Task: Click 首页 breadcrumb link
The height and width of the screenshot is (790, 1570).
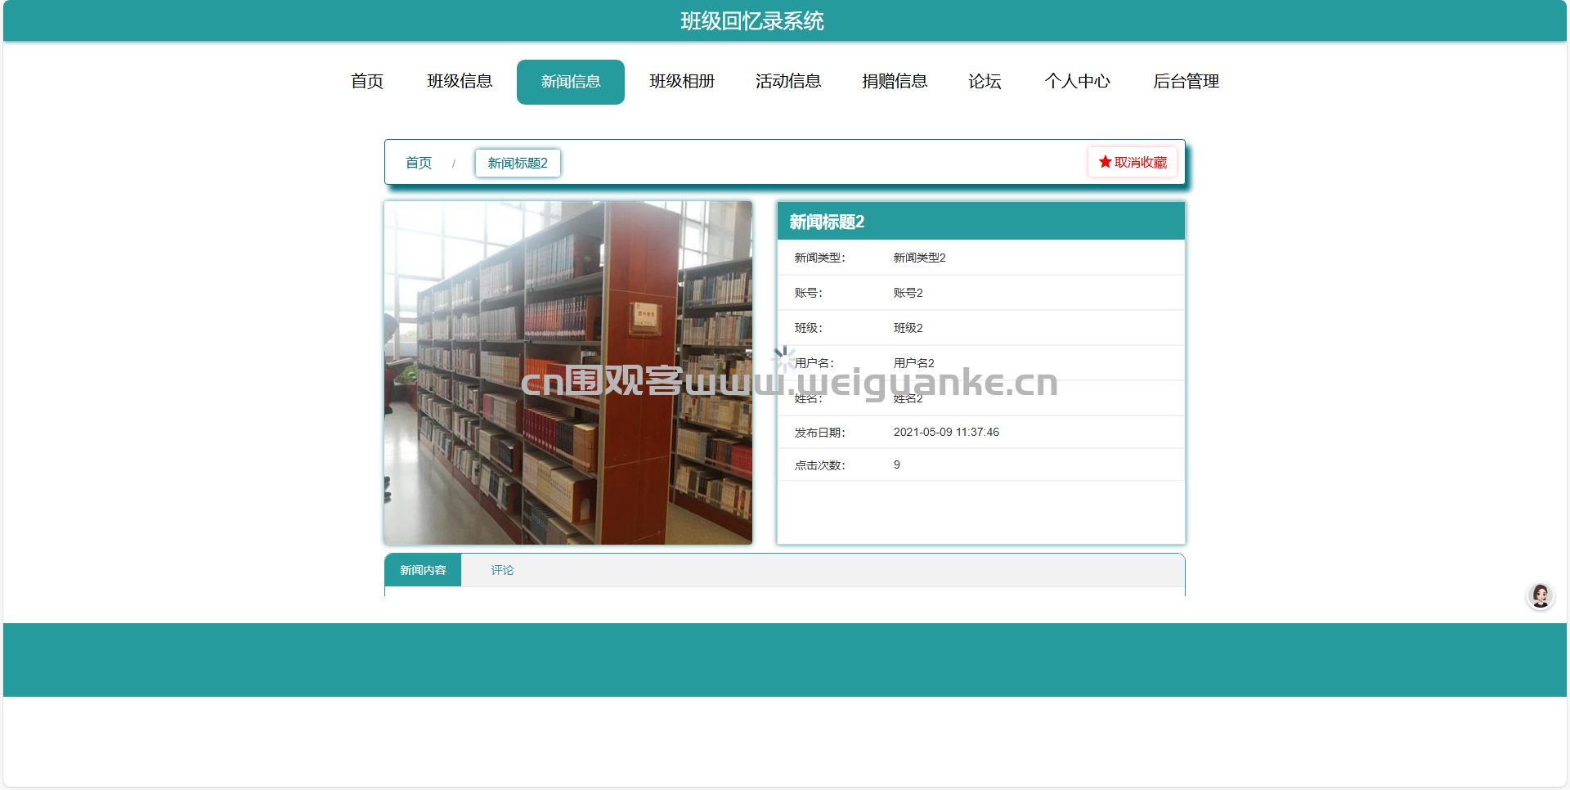Action: coord(419,163)
